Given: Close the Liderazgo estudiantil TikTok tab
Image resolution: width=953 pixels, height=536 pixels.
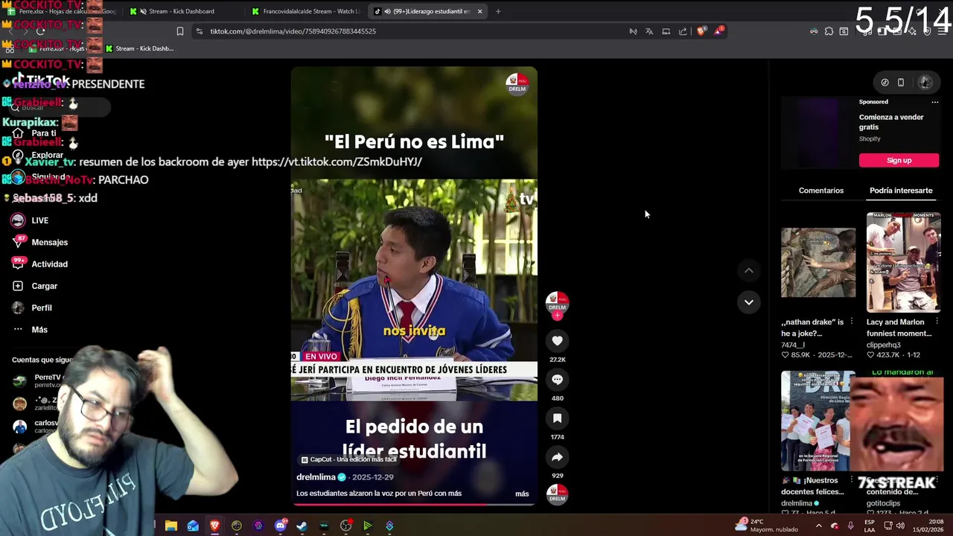Looking at the screenshot, I should pyautogui.click(x=479, y=11).
